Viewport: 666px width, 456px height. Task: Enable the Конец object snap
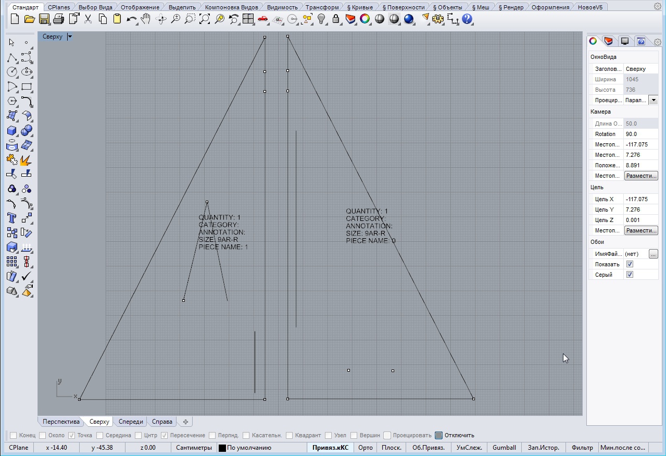14,435
